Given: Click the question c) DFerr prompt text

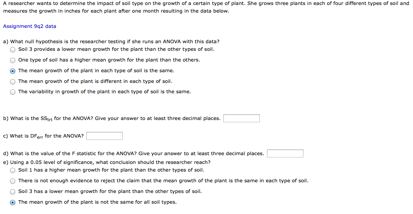Looking at the screenshot, I should tap(43, 136).
